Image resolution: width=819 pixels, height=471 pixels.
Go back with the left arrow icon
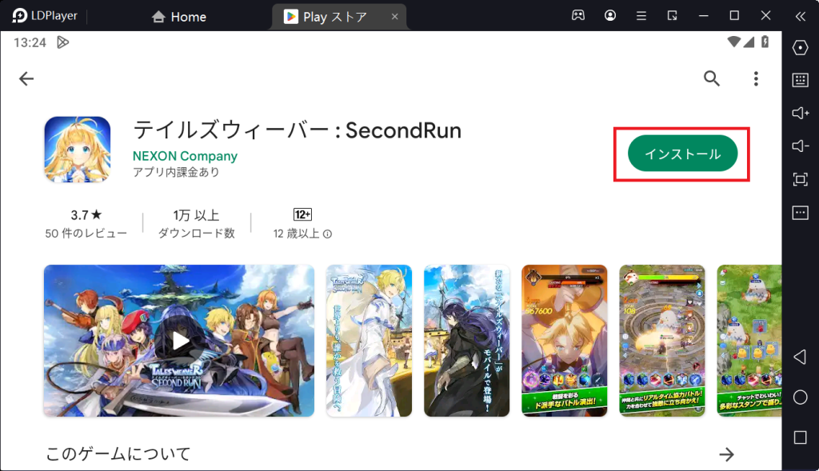[27, 78]
